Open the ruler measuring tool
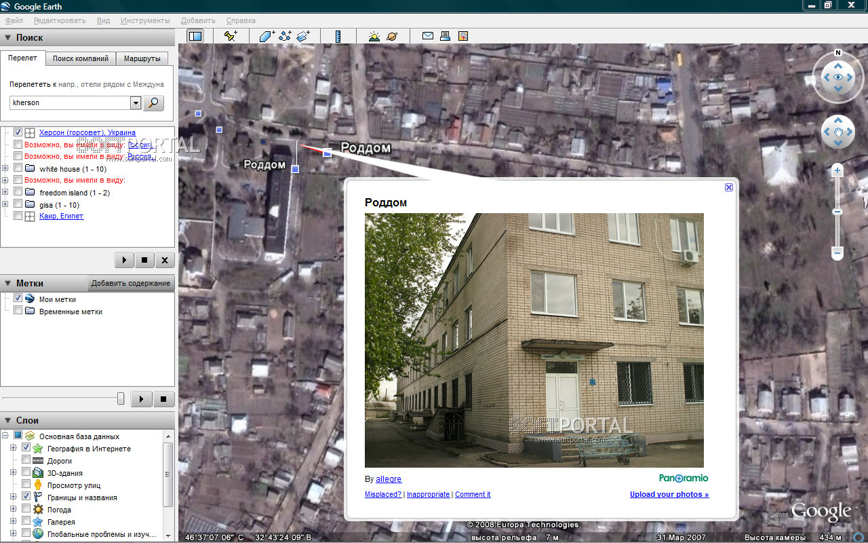The width and height of the screenshot is (868, 543). click(338, 36)
